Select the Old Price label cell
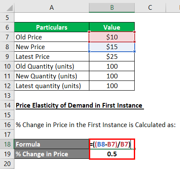This screenshot has width=180, height=169. 52,37
